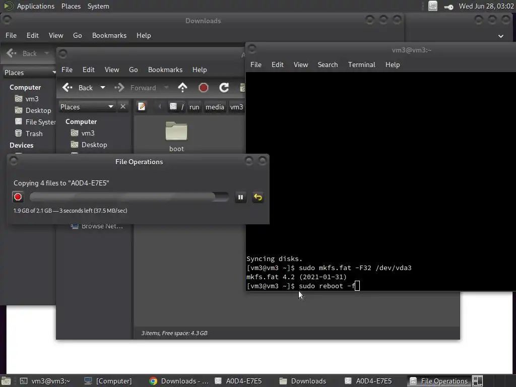Viewport: 516px width, 387px height.
Task: Open the clock Wed Jun 28
Action: click(486, 6)
